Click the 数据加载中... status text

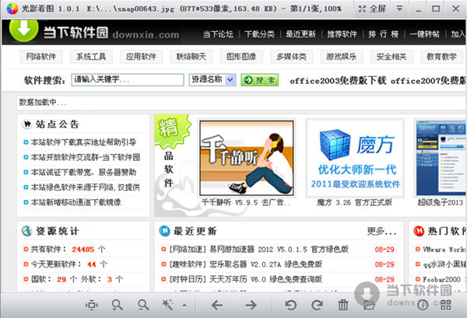[43, 103]
